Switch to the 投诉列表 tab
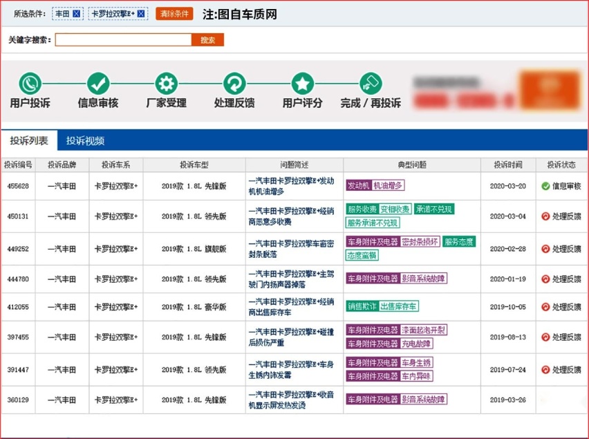The image size is (589, 439). pos(29,140)
